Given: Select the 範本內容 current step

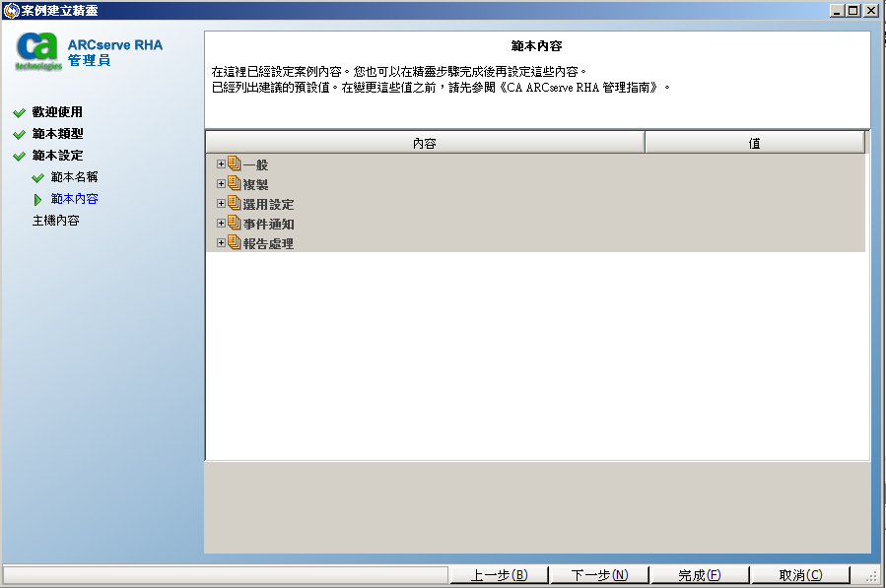Looking at the screenshot, I should (74, 198).
